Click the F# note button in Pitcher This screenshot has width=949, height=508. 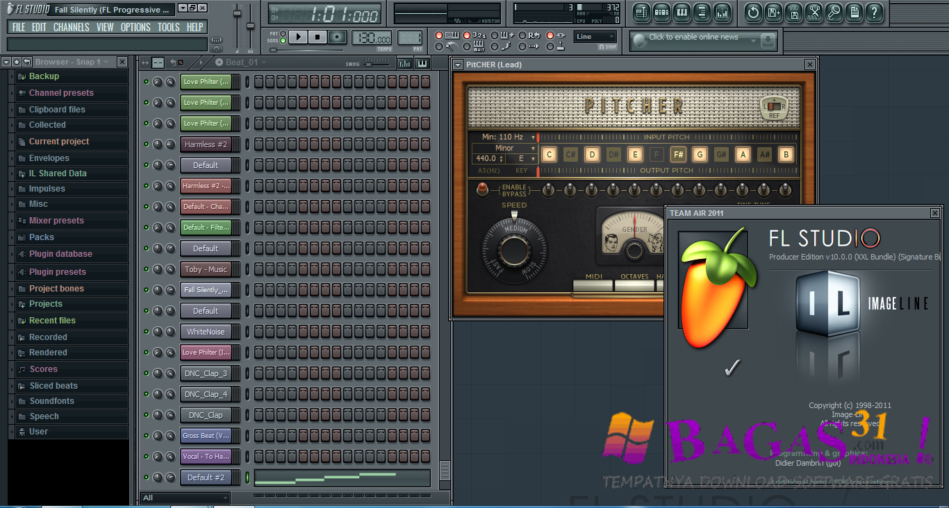678,155
